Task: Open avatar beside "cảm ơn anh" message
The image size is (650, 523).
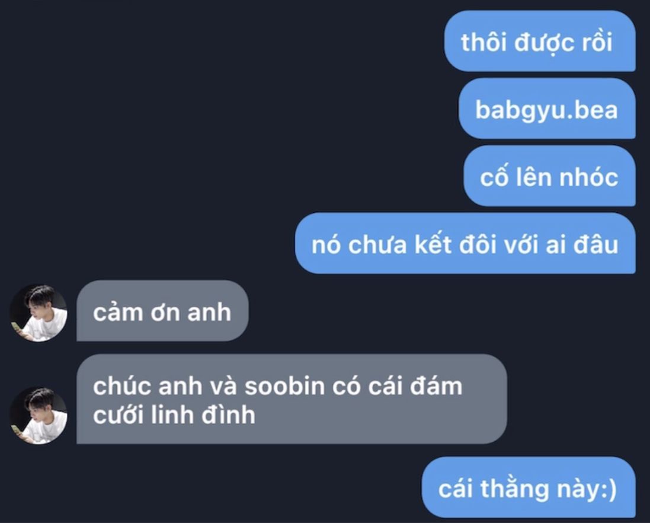Action: (x=38, y=312)
